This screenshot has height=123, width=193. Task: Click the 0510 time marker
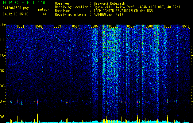coord(186,26)
